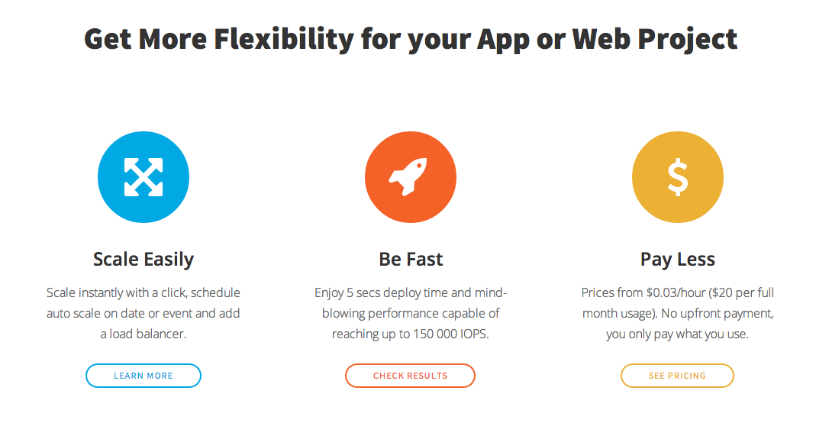The width and height of the screenshot is (816, 423).
Task: Click the yellow dollar sign icon
Action: click(x=678, y=177)
